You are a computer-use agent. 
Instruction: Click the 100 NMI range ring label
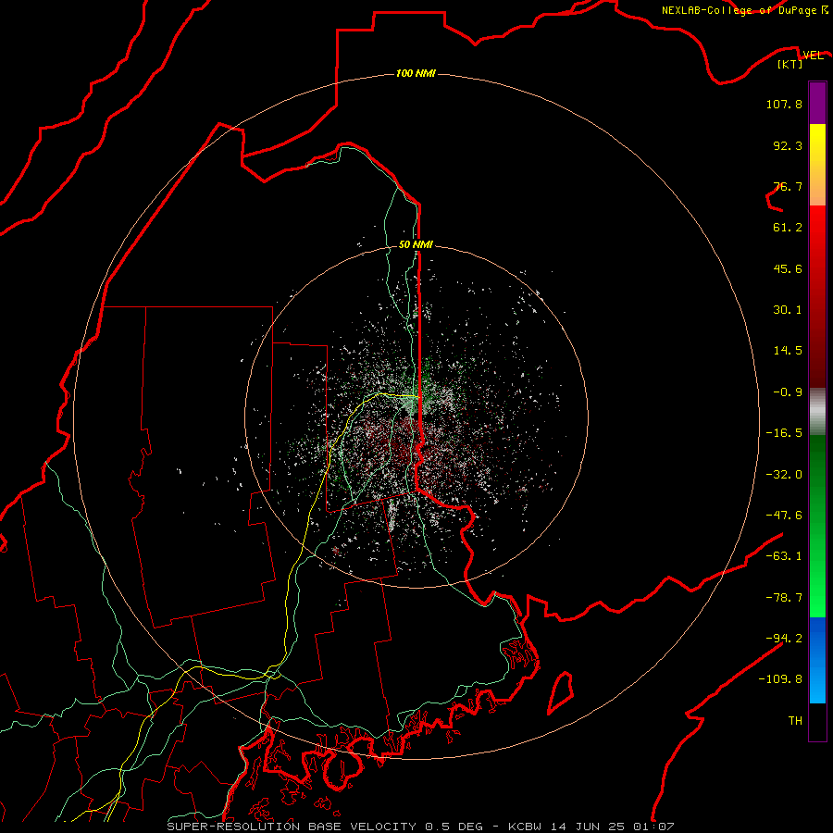[x=416, y=73]
